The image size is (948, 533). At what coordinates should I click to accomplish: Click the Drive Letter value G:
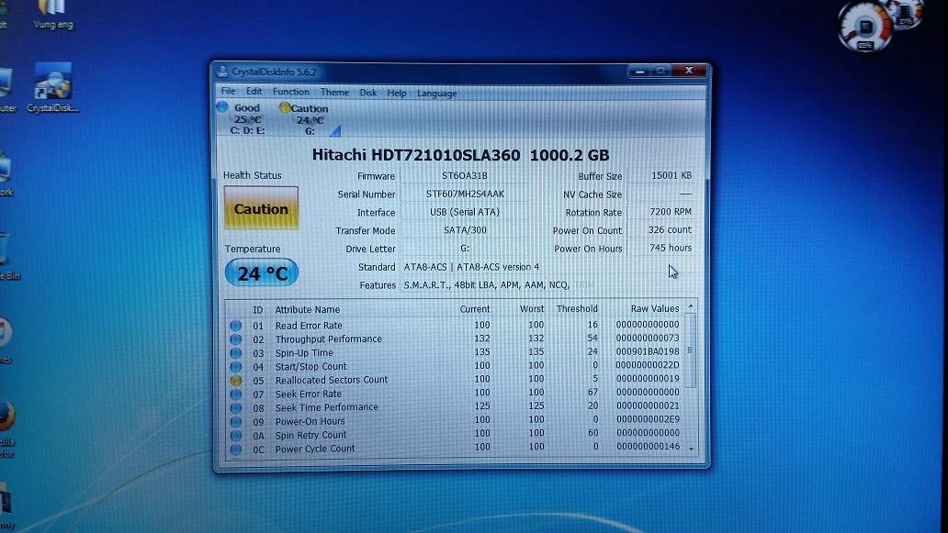point(464,248)
